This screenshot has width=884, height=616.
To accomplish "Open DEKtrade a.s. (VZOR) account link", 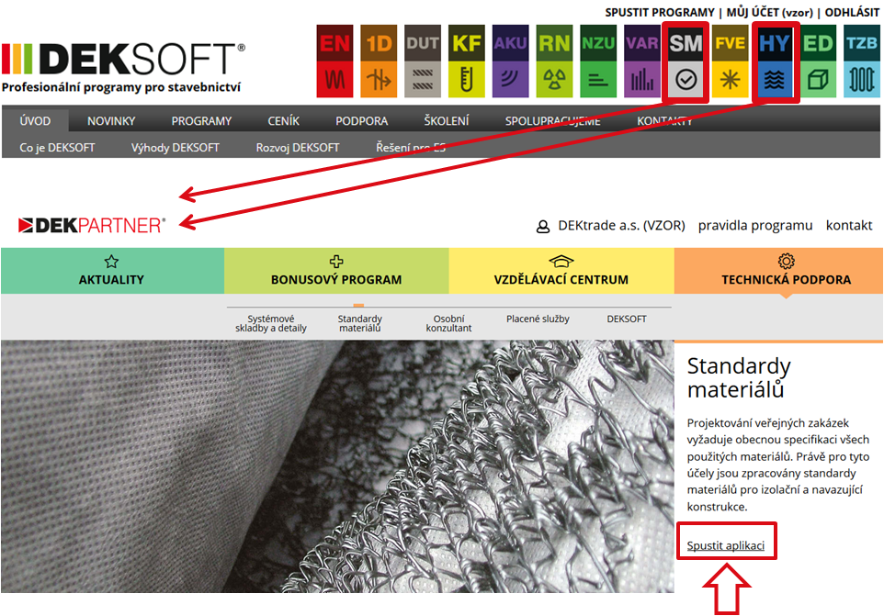I will click(x=621, y=226).
